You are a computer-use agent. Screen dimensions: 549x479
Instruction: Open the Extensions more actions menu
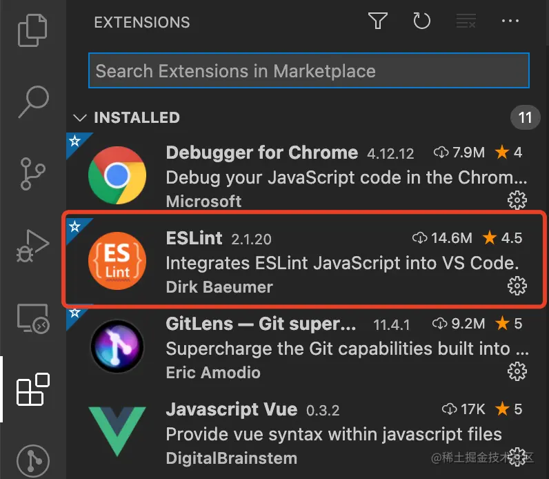click(510, 21)
